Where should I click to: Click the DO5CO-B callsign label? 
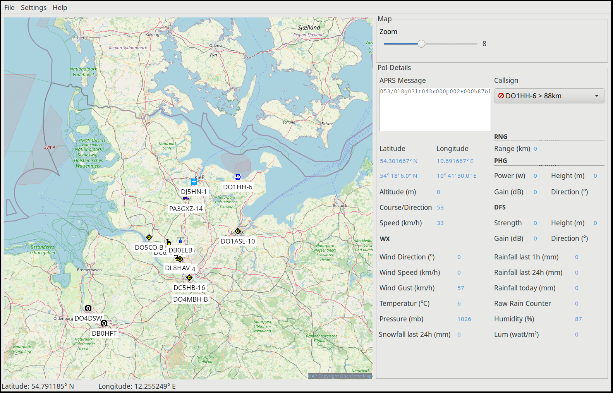coord(149,247)
